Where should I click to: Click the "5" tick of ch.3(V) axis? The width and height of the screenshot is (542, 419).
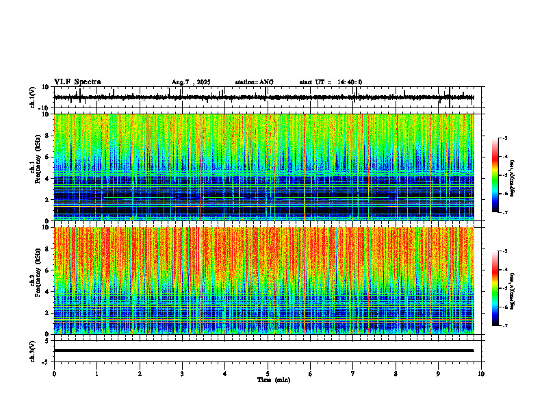click(x=47, y=340)
